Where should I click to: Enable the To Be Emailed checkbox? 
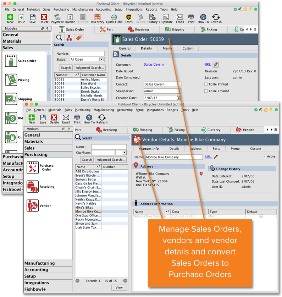coord(206,91)
